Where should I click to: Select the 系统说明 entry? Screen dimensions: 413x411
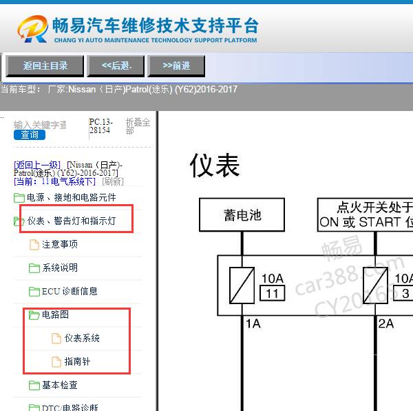pyautogui.click(x=60, y=268)
